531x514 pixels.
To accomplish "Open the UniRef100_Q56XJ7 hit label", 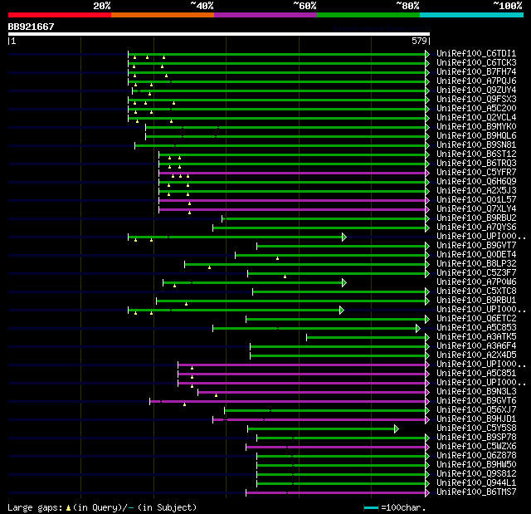I will tap(476, 410).
